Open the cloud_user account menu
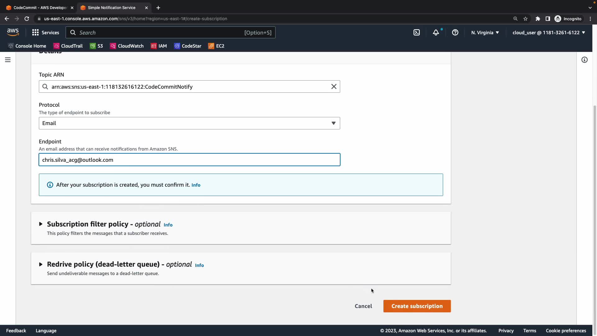The height and width of the screenshot is (336, 597). coord(549,32)
